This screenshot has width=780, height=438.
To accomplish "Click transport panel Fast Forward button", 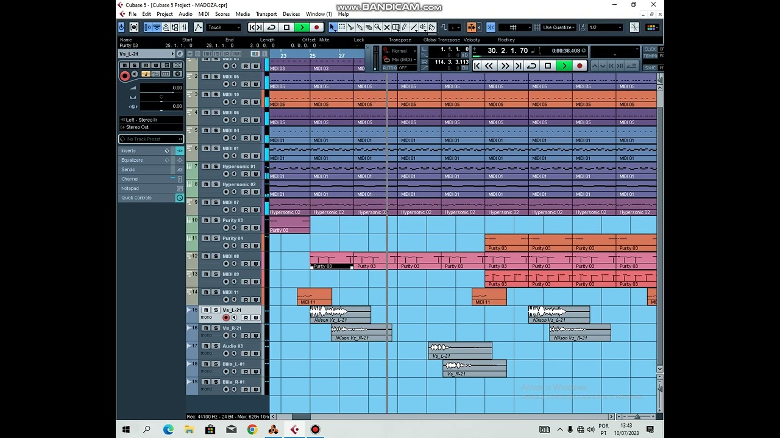I will click(505, 66).
